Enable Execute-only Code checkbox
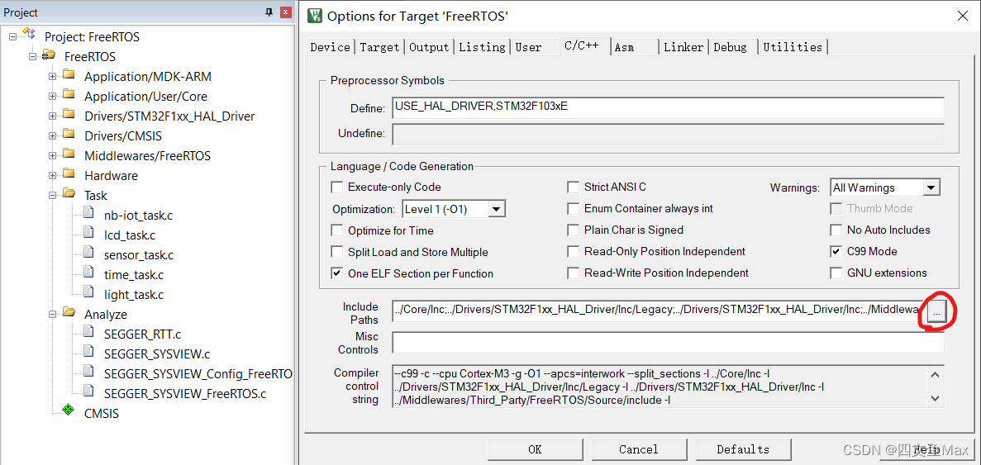This screenshot has height=465, width=981. click(337, 187)
